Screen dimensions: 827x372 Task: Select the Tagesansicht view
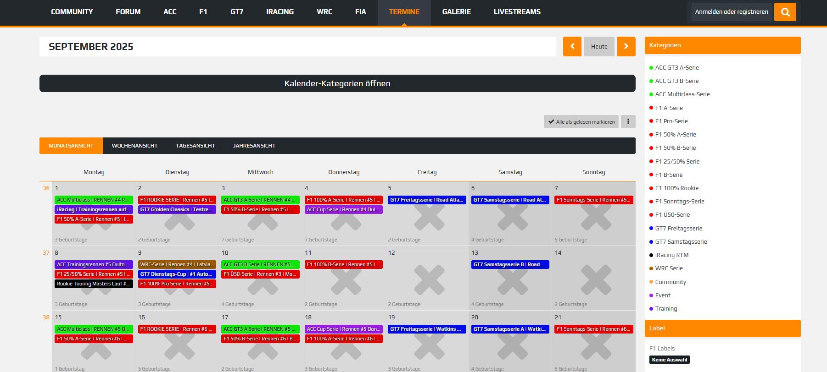195,146
